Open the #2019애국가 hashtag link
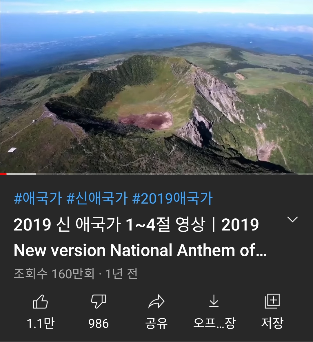 (172, 198)
